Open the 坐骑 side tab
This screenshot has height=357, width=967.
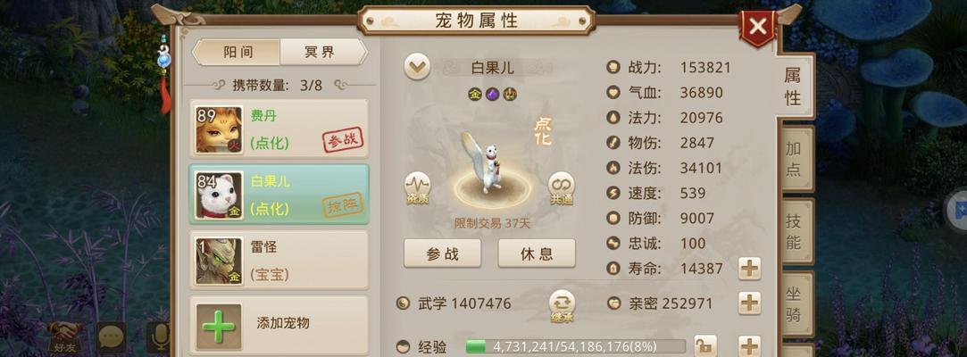click(x=794, y=304)
